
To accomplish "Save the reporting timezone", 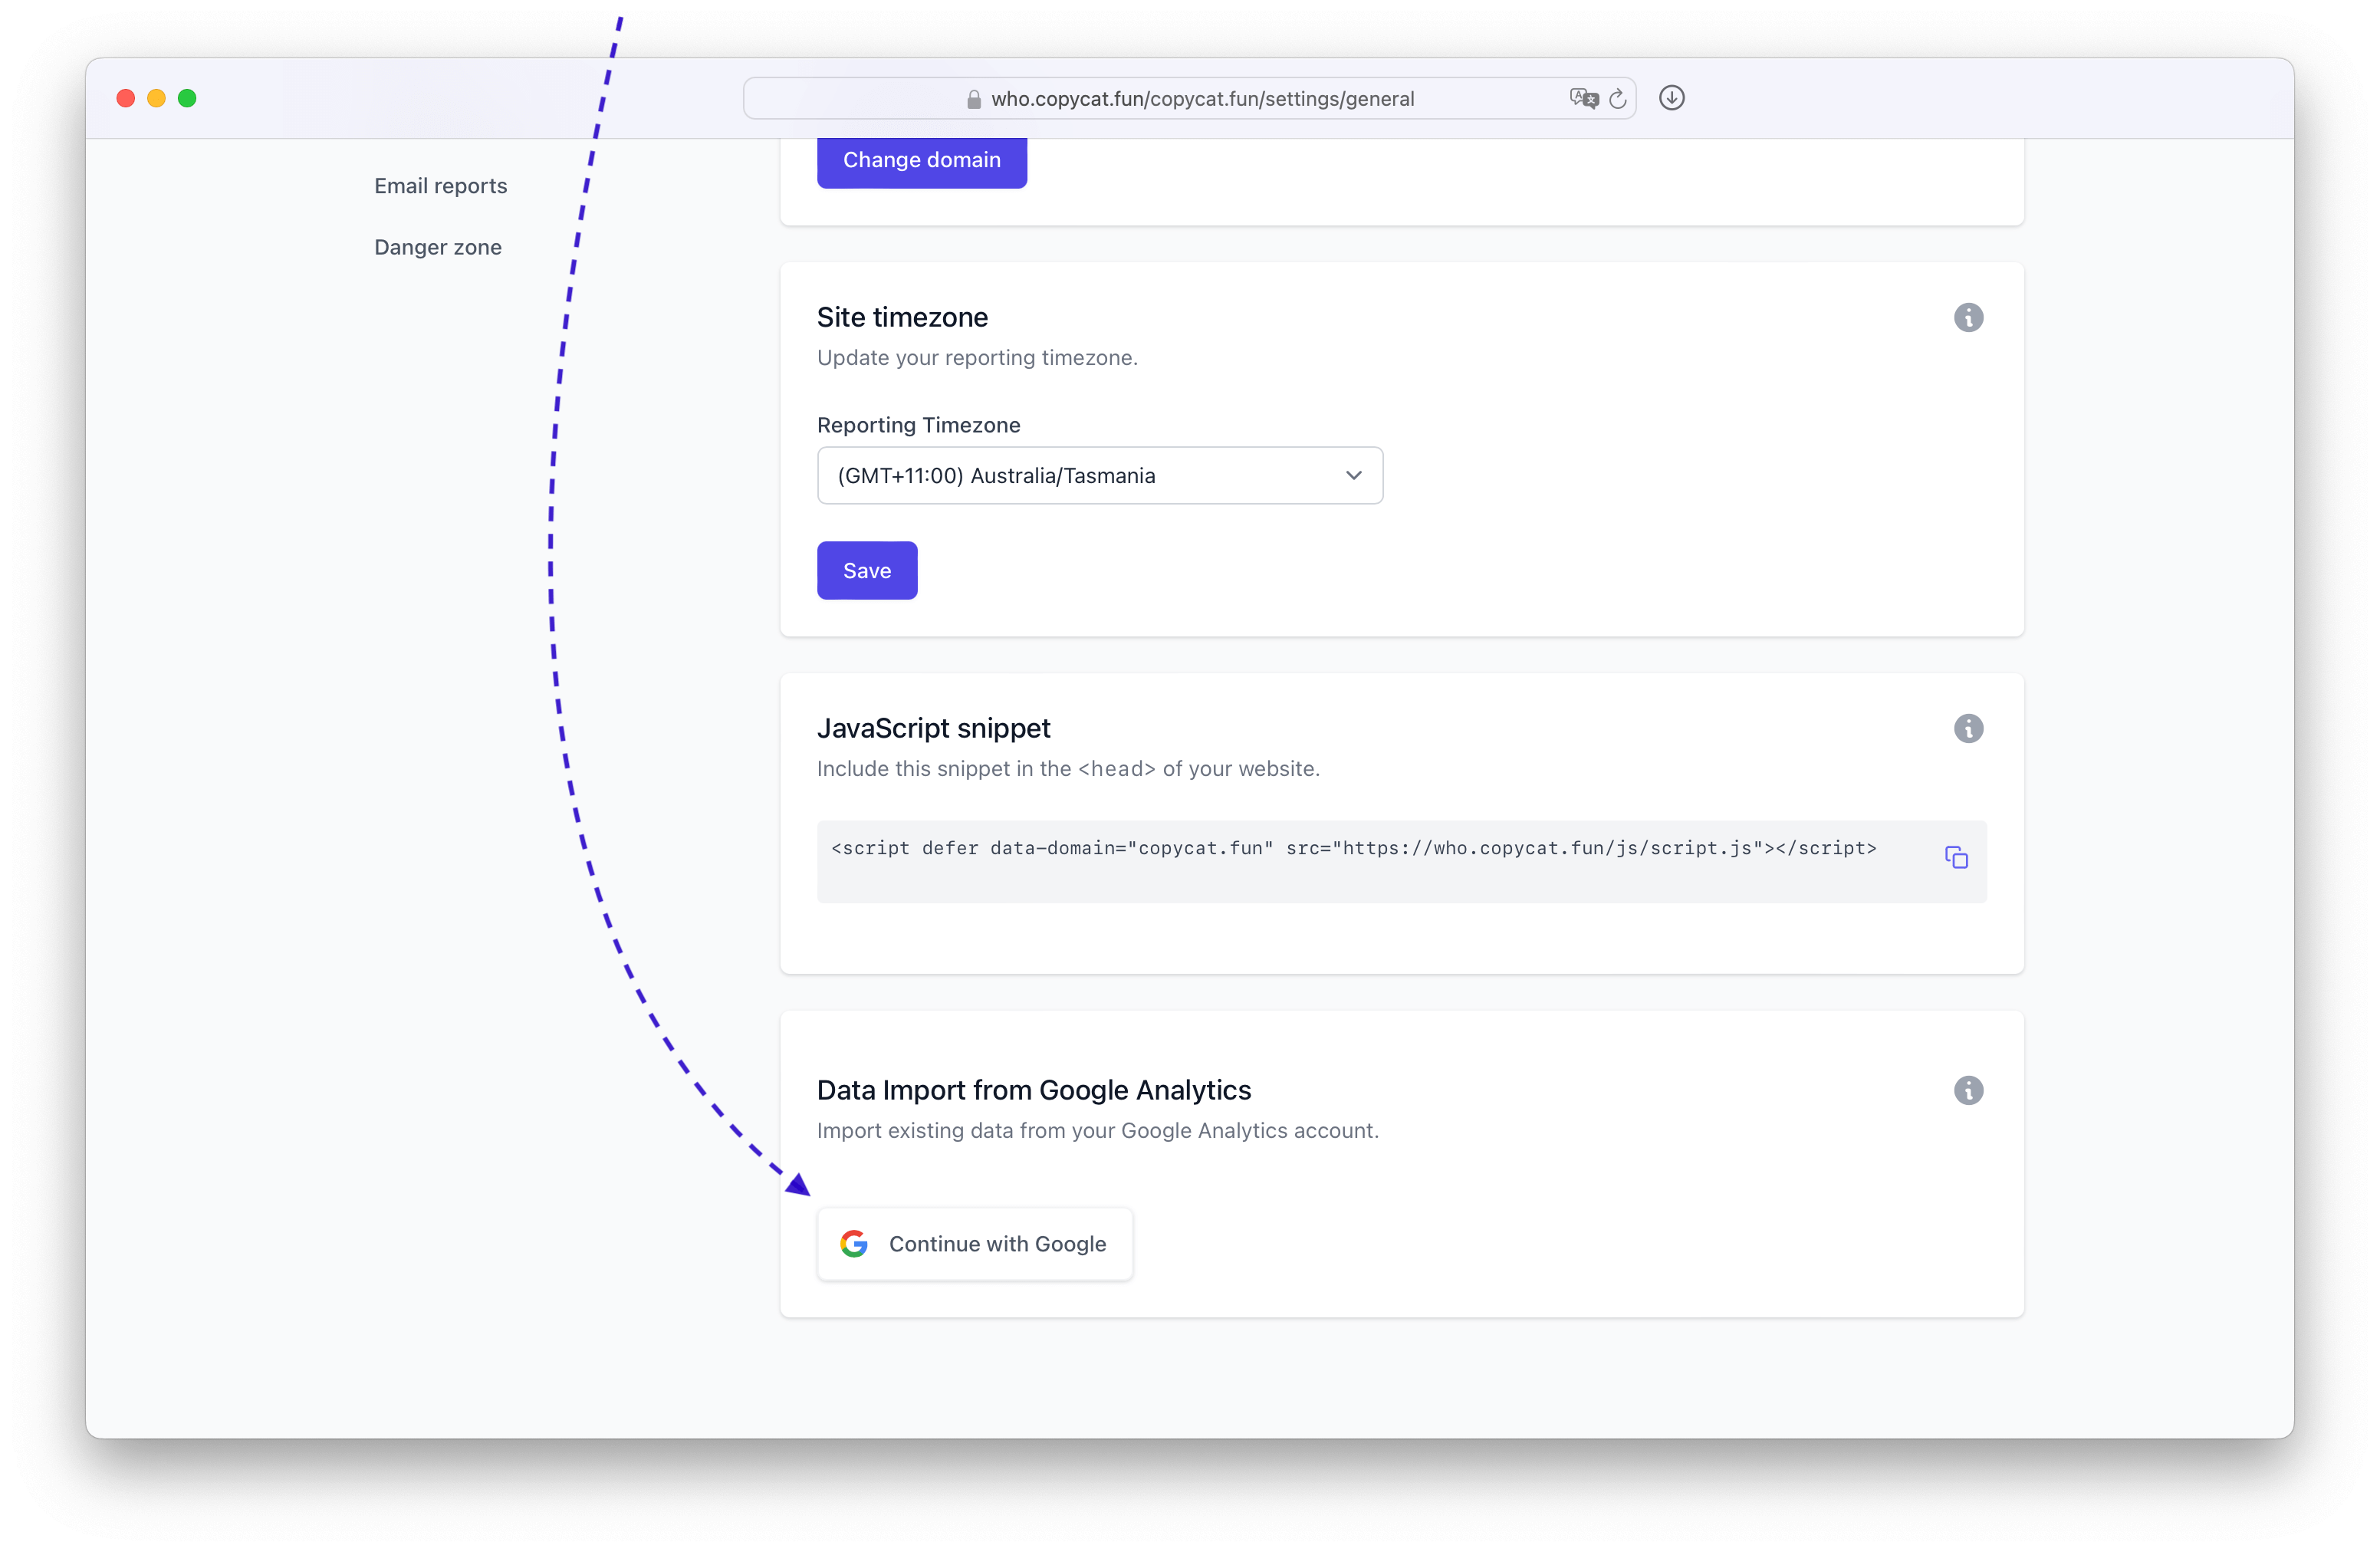I will tap(867, 571).
